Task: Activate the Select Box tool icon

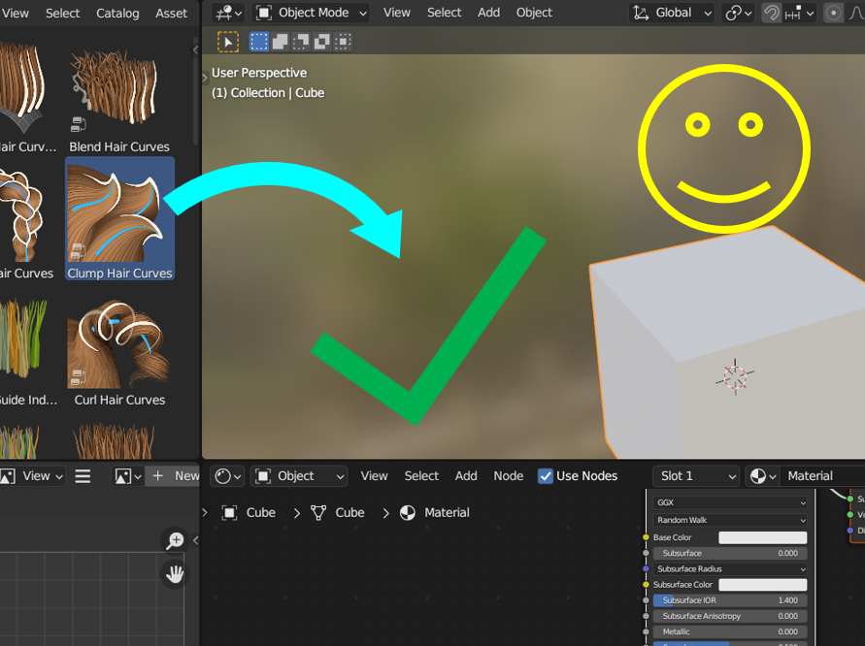Action: point(228,42)
